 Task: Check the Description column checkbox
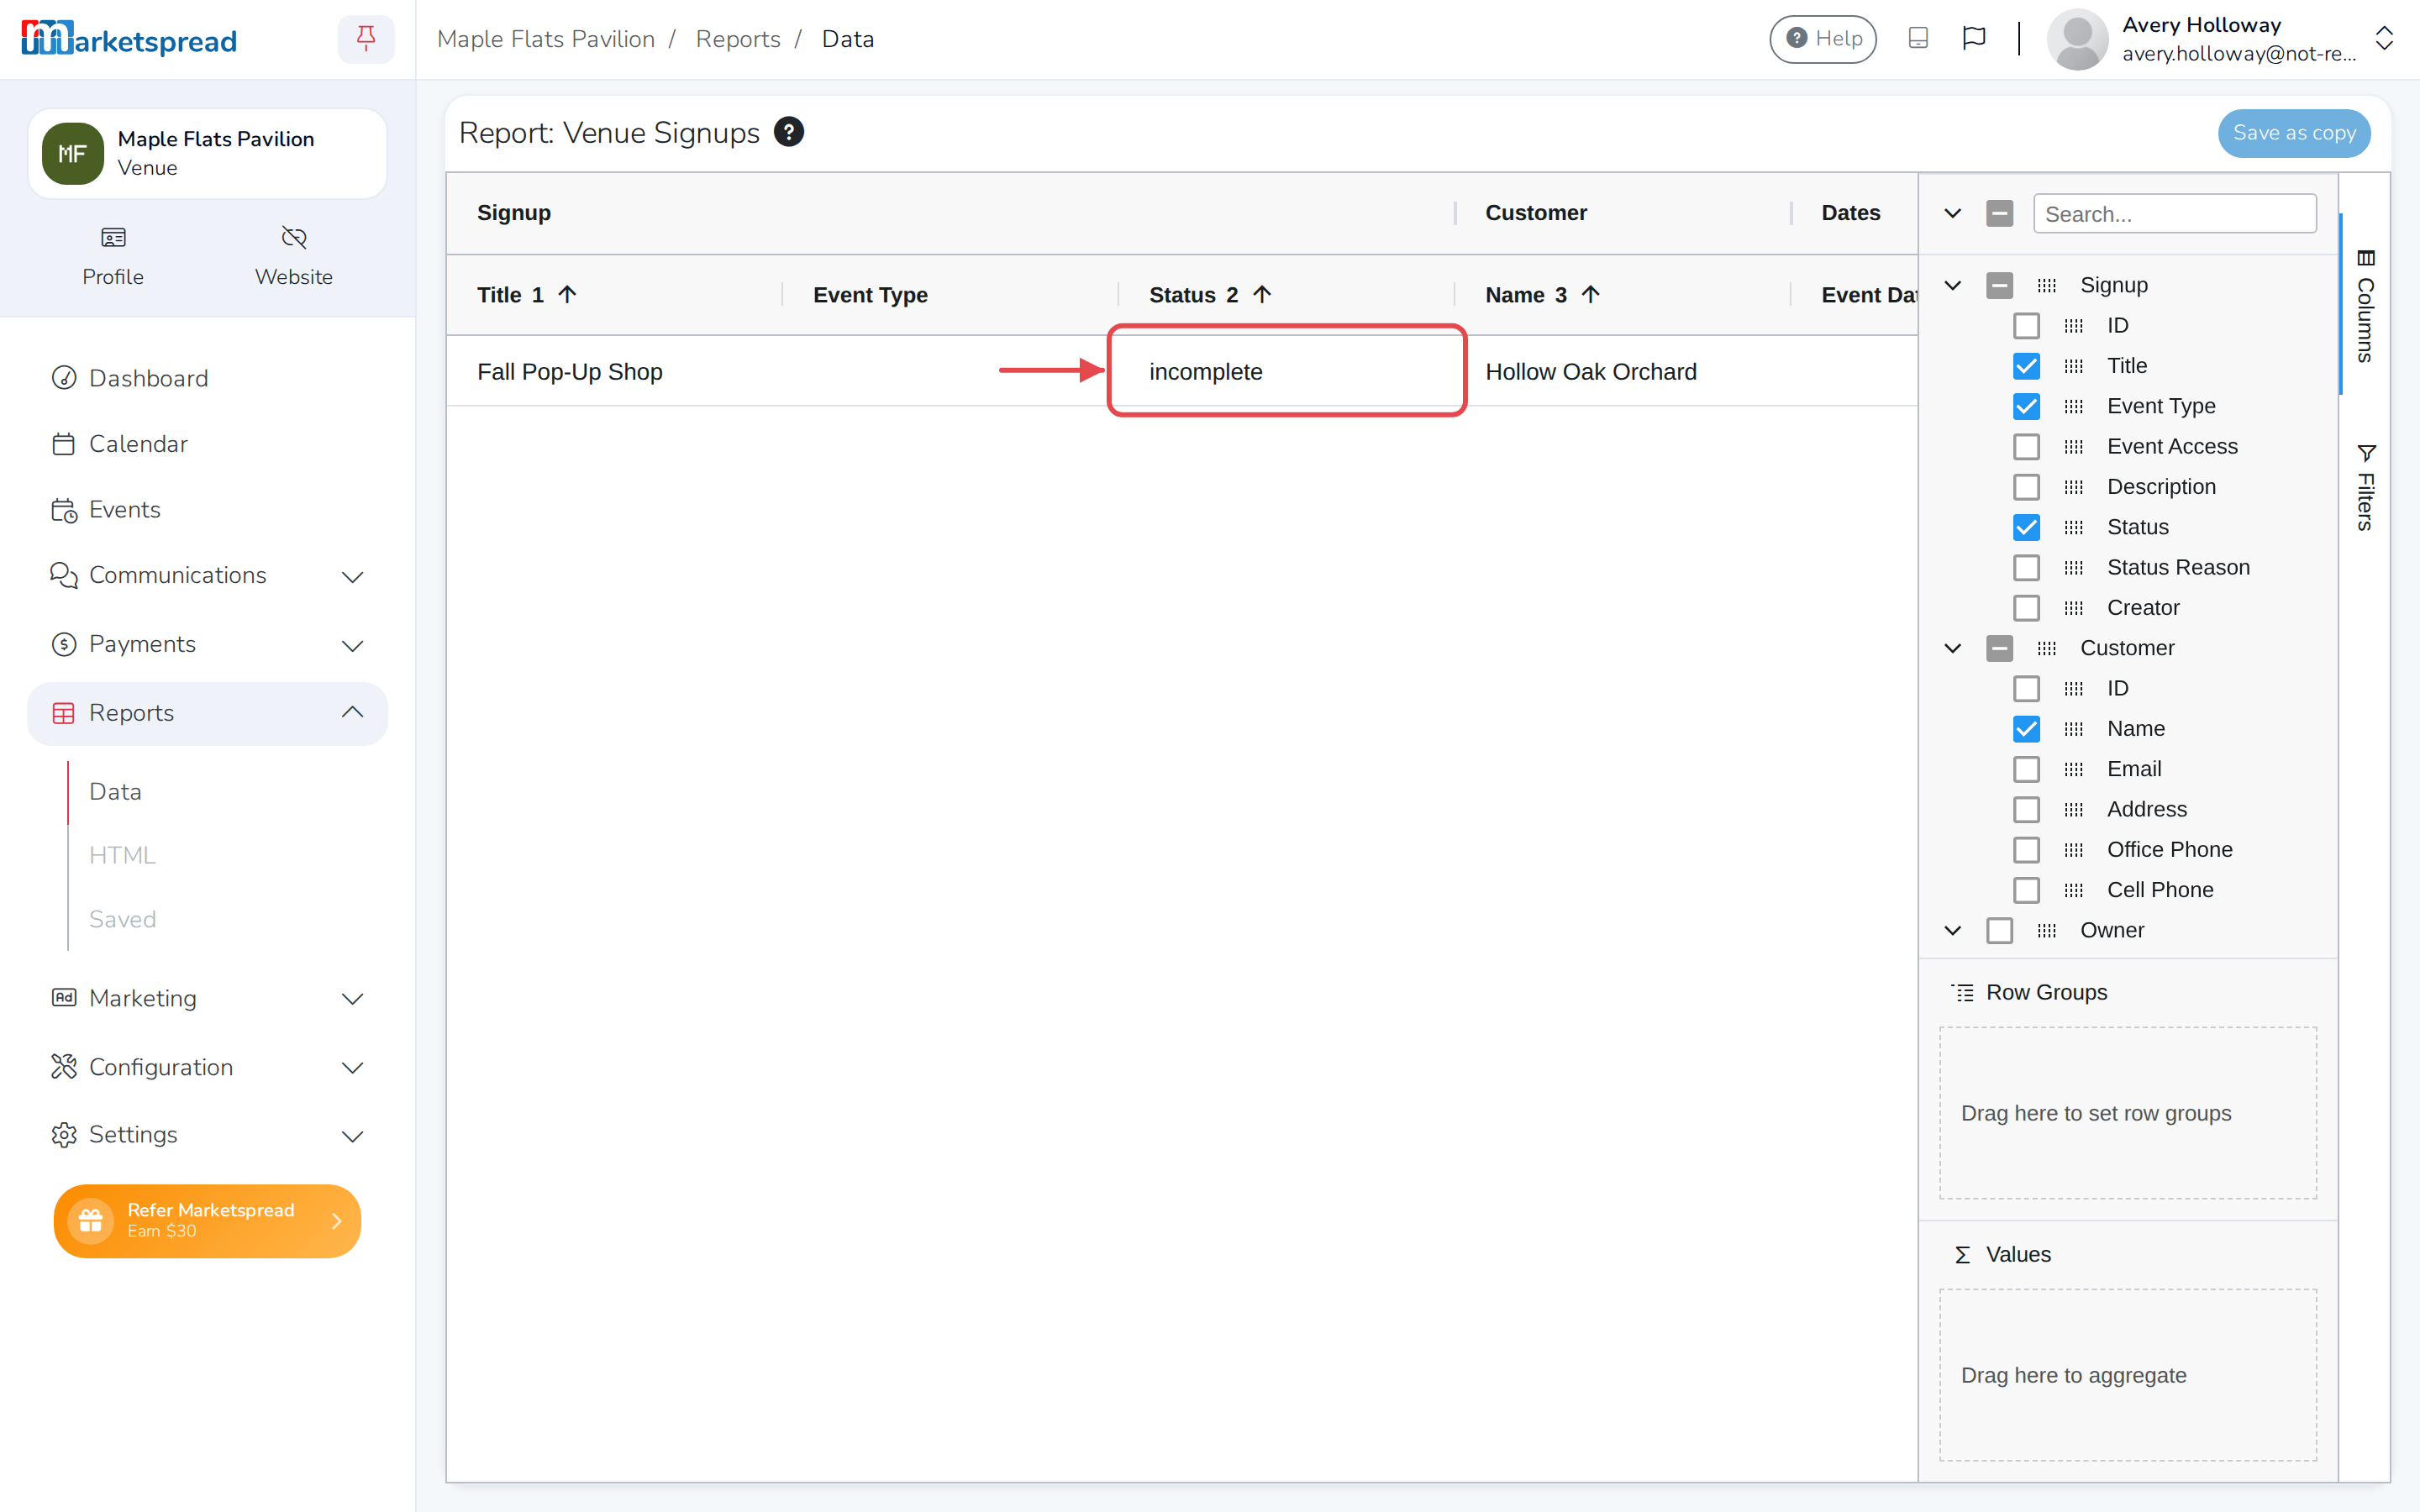(x=2026, y=487)
